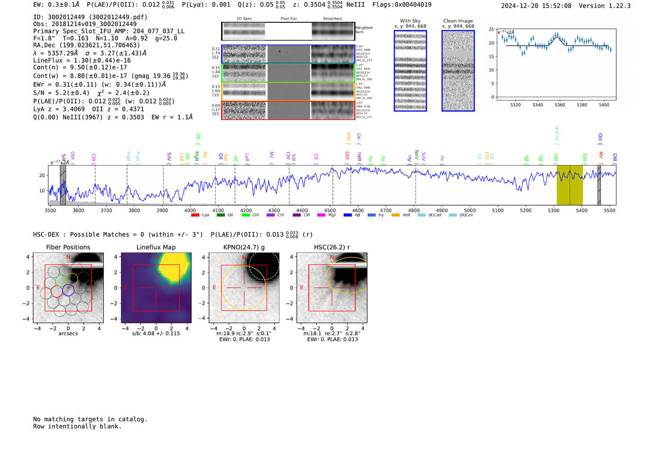Viewport: 664px width, 452px height.
Task: Click the hatched gray band near 3550 Å
Action: (x=63, y=185)
